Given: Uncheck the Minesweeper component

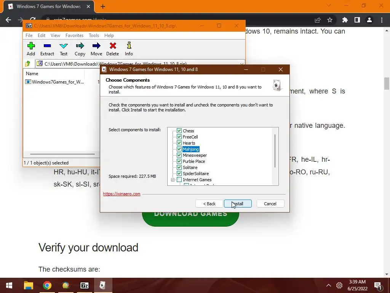Looking at the screenshot, I should point(179,155).
